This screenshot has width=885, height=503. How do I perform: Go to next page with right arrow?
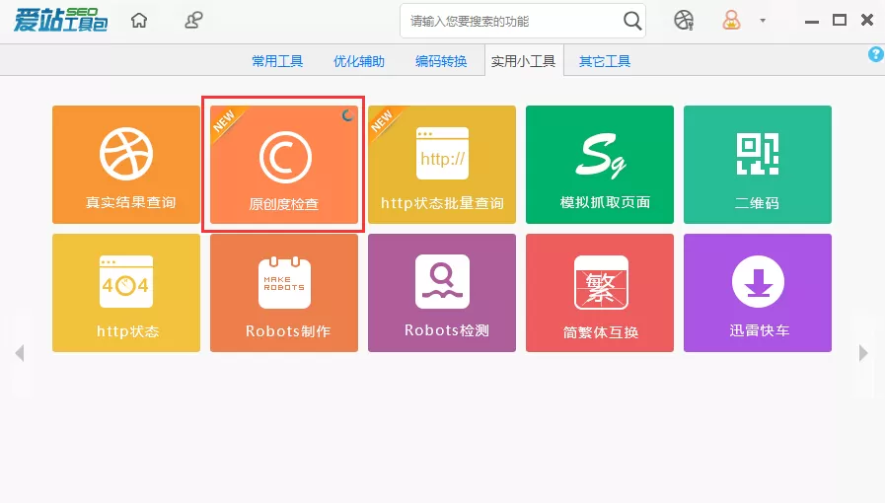point(863,353)
